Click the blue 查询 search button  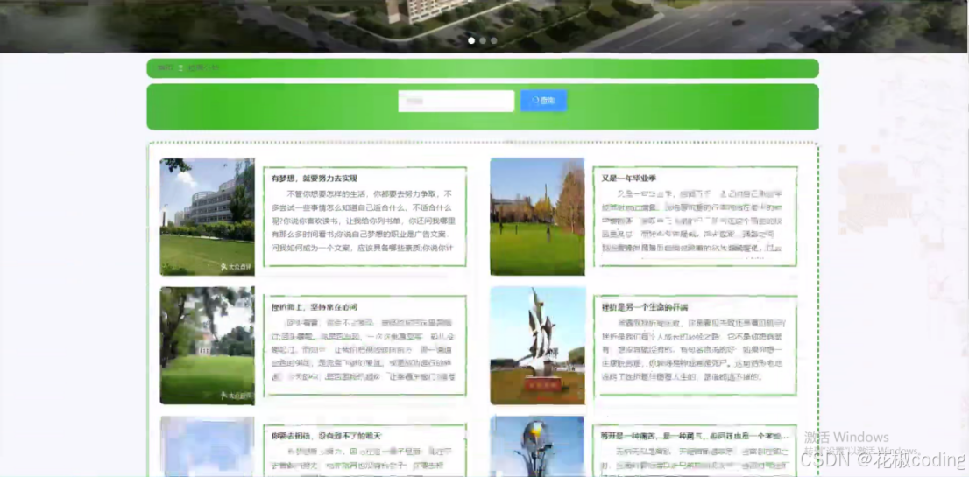pos(544,101)
